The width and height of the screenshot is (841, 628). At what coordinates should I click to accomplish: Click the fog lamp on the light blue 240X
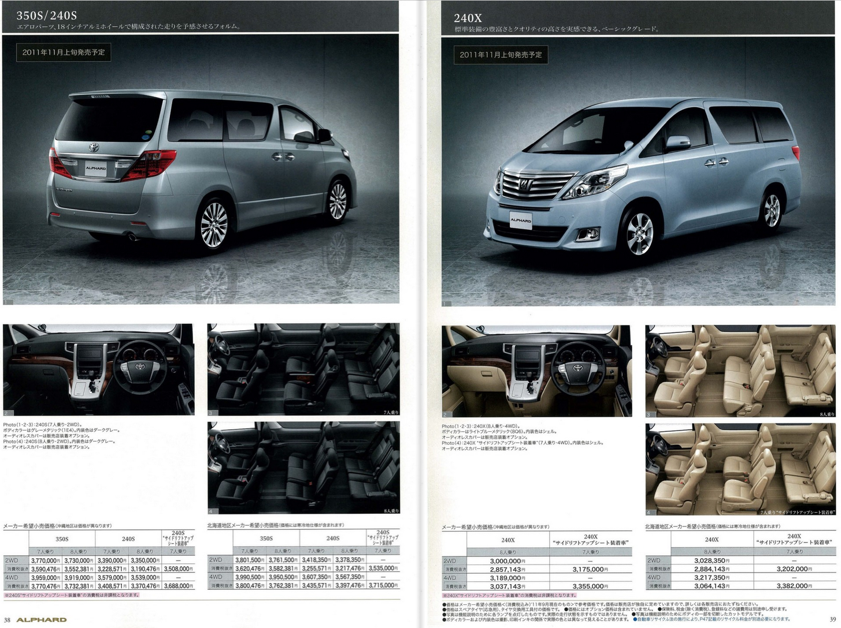pos(588,234)
